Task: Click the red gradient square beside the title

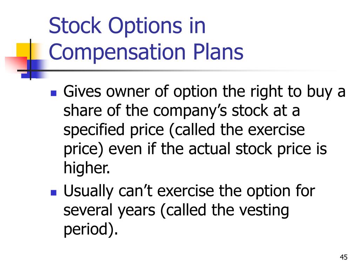Action: pyautogui.click(x=16, y=65)
